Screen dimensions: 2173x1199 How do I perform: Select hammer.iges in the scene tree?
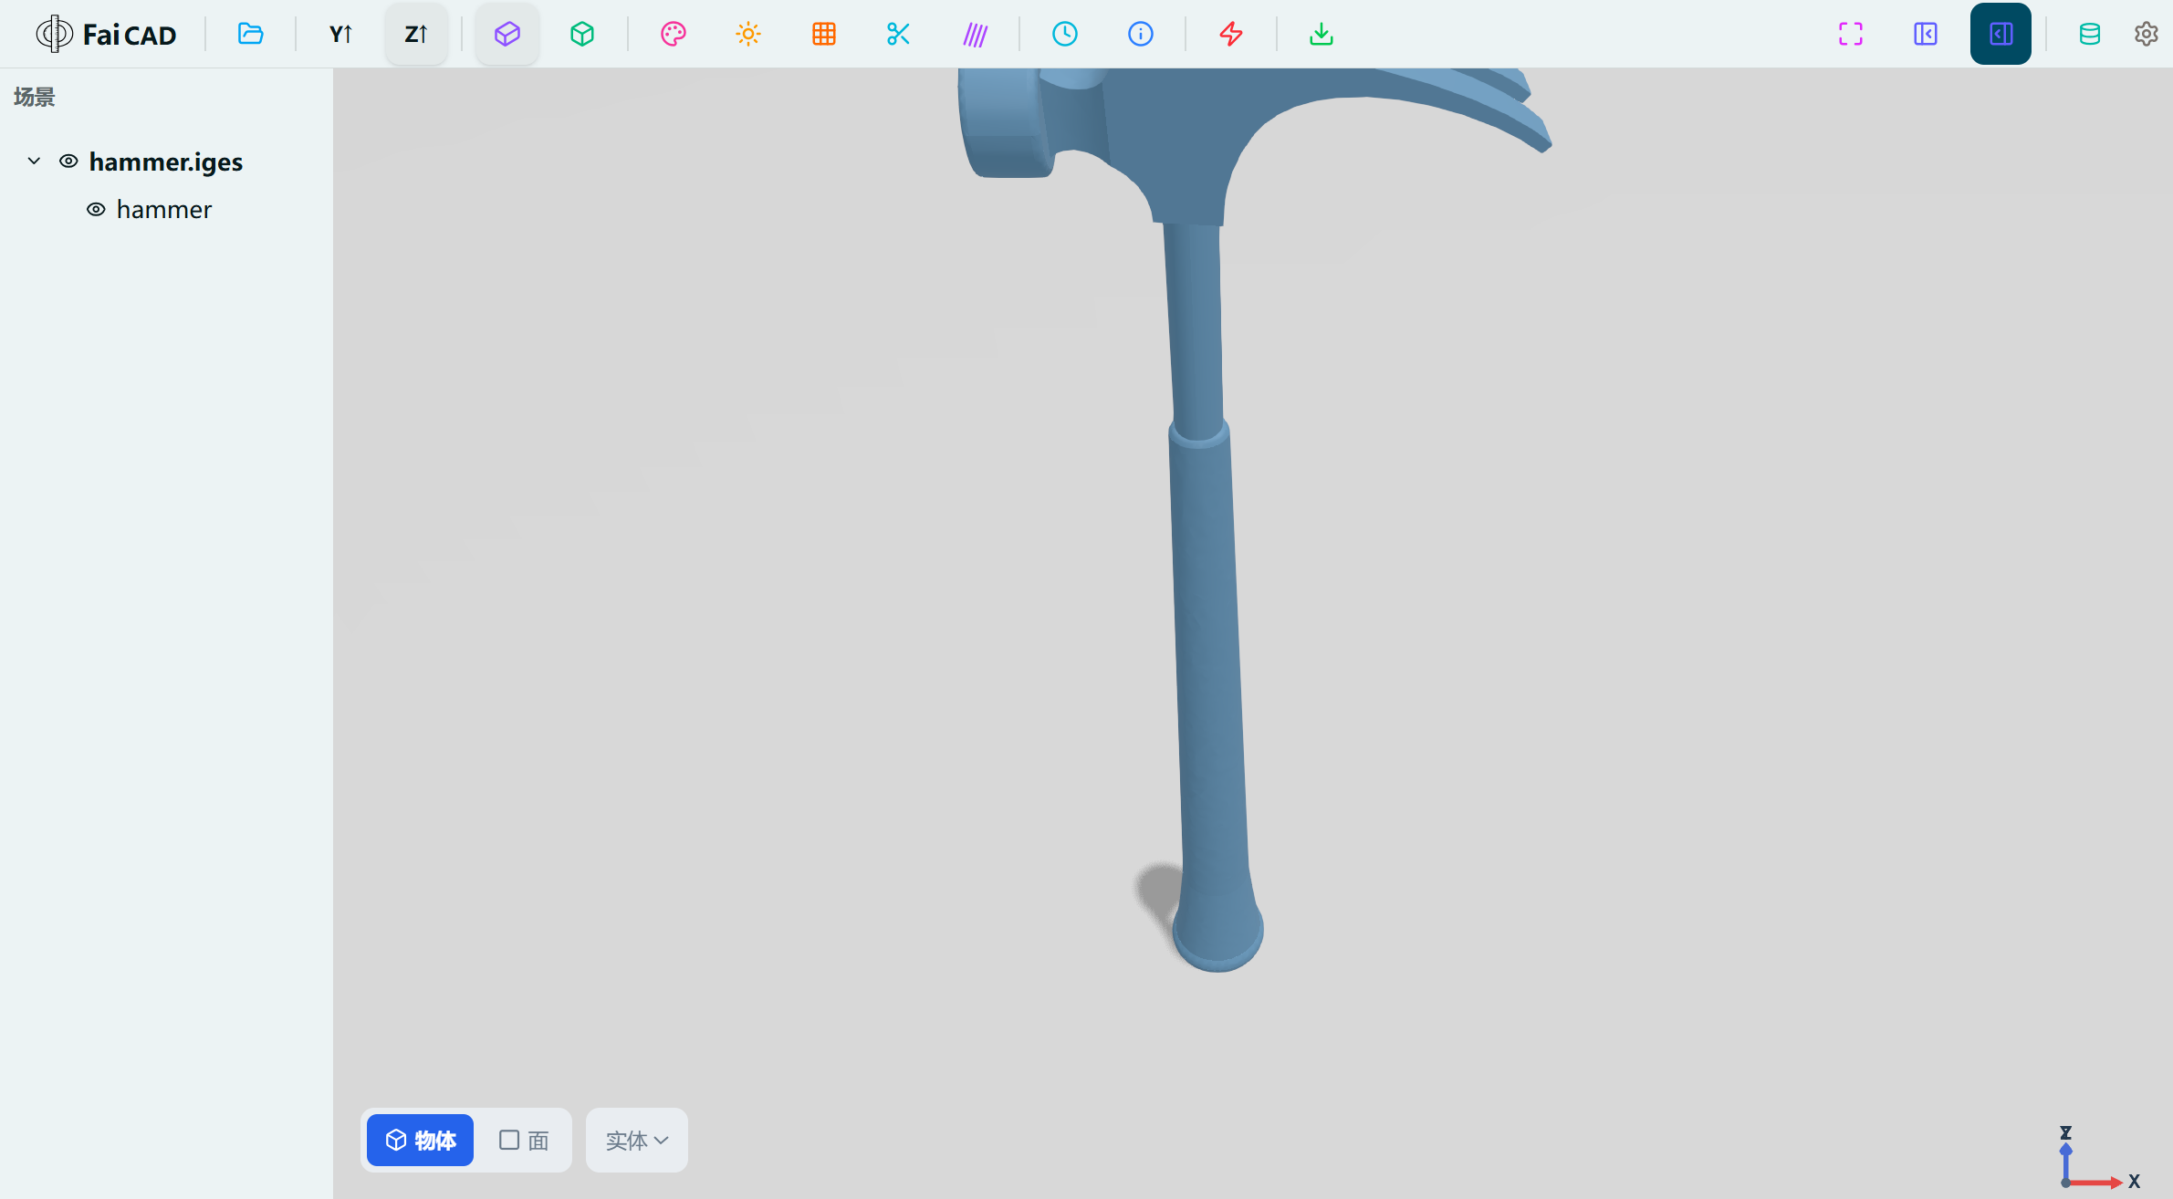coord(166,162)
